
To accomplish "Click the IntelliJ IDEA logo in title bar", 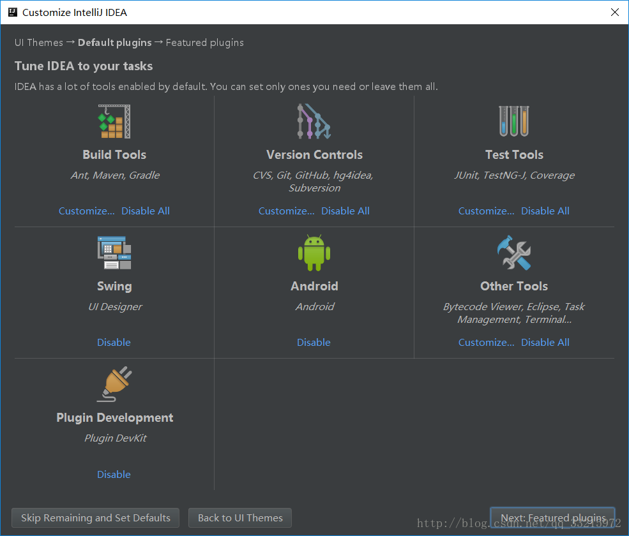I will pos(13,12).
